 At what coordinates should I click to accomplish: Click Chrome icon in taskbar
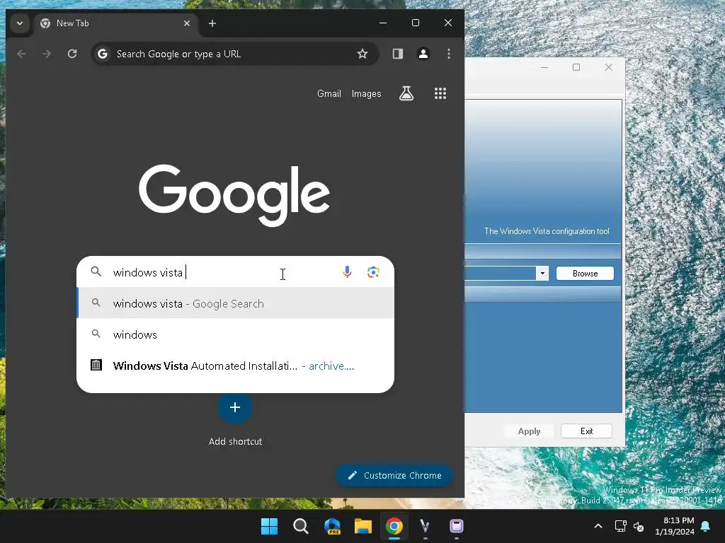[394, 526]
